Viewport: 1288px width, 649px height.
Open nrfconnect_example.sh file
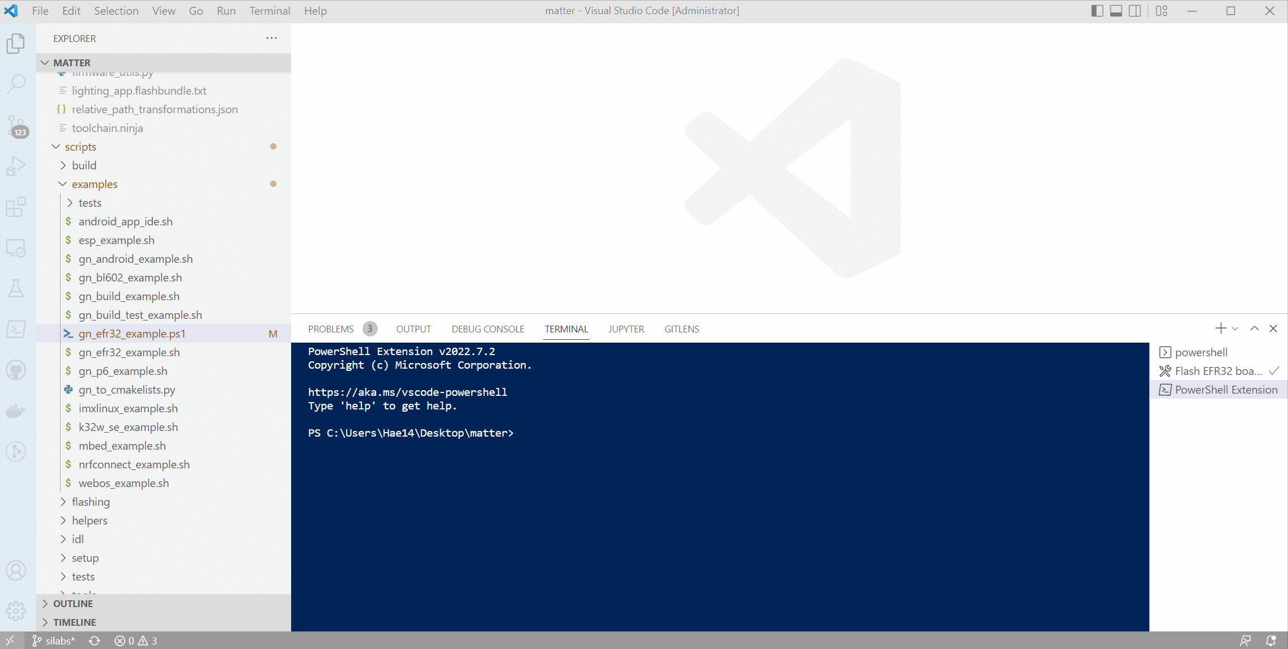pos(164,464)
